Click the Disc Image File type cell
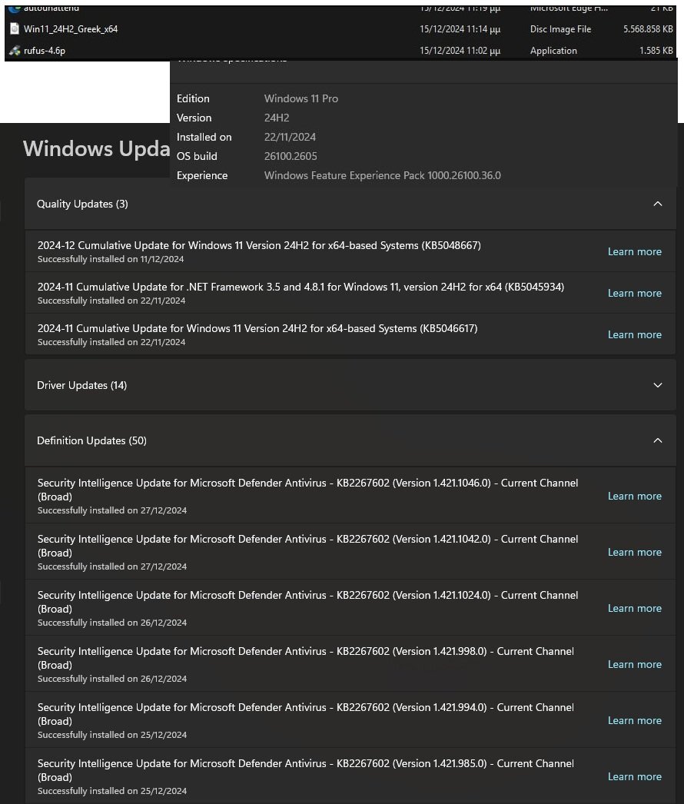This screenshot has width=684, height=804. 560,29
